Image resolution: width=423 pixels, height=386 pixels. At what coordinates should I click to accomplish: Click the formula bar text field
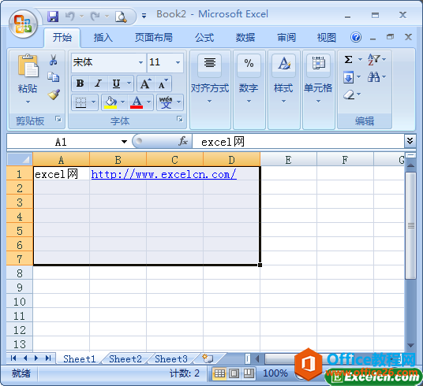[x=298, y=142]
